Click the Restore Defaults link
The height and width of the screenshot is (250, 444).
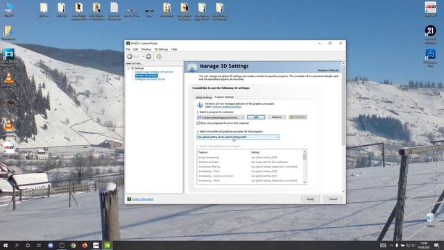[328, 70]
